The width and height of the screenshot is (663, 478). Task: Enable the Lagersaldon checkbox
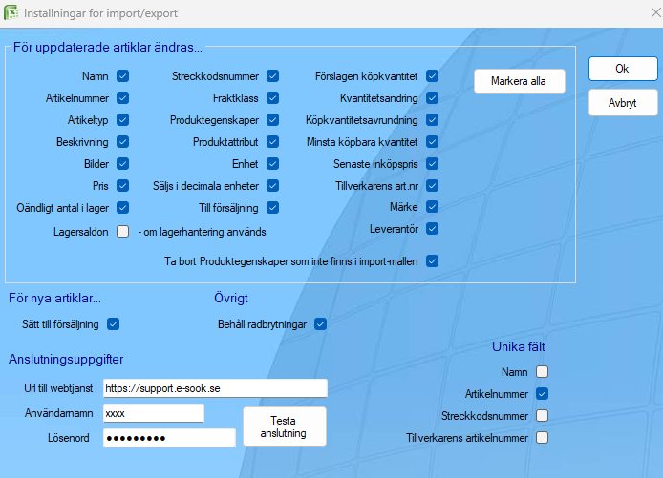point(122,232)
